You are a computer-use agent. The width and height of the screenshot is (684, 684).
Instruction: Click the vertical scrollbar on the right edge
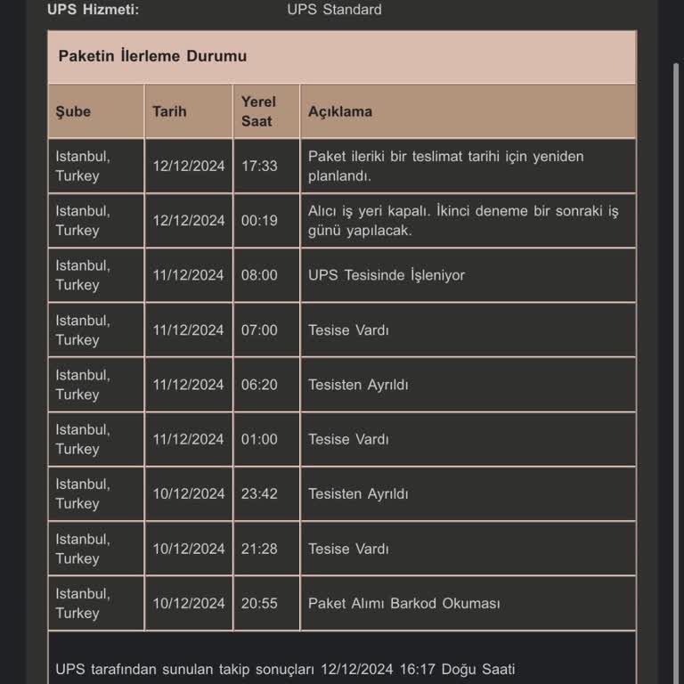pyautogui.click(x=677, y=267)
